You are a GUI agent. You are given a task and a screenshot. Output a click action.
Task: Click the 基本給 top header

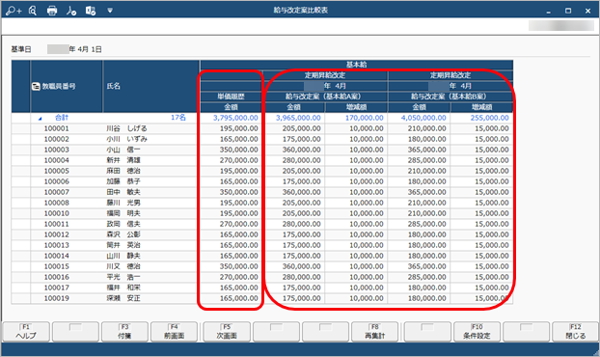click(x=356, y=65)
